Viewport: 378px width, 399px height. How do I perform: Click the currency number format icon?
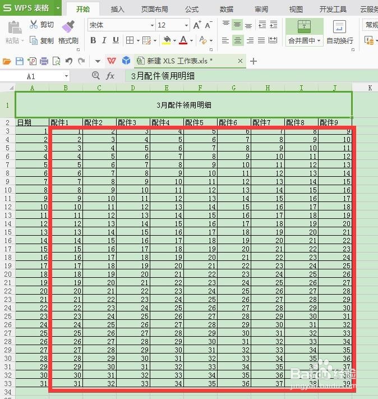click(x=369, y=40)
